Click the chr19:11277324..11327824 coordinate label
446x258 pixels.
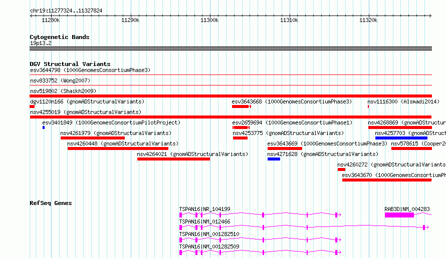click(x=66, y=10)
